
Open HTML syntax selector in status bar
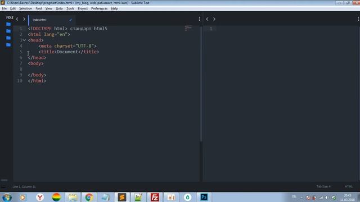click(x=349, y=186)
